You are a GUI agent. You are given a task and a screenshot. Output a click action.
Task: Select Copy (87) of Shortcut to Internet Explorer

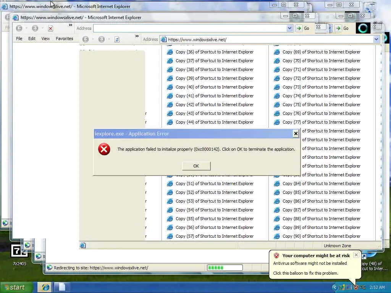[317, 210]
